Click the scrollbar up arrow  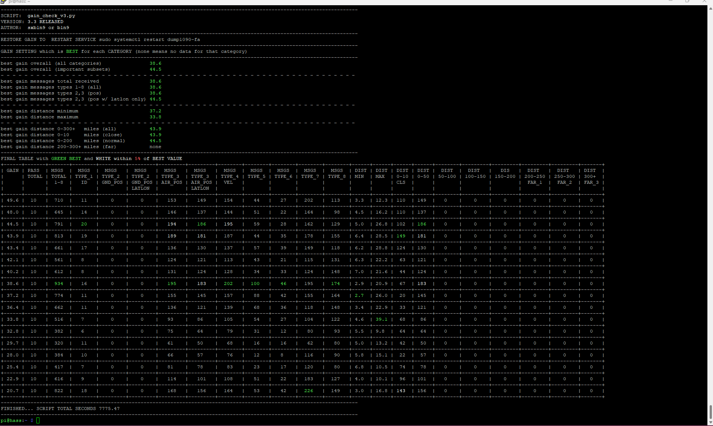[710, 8]
